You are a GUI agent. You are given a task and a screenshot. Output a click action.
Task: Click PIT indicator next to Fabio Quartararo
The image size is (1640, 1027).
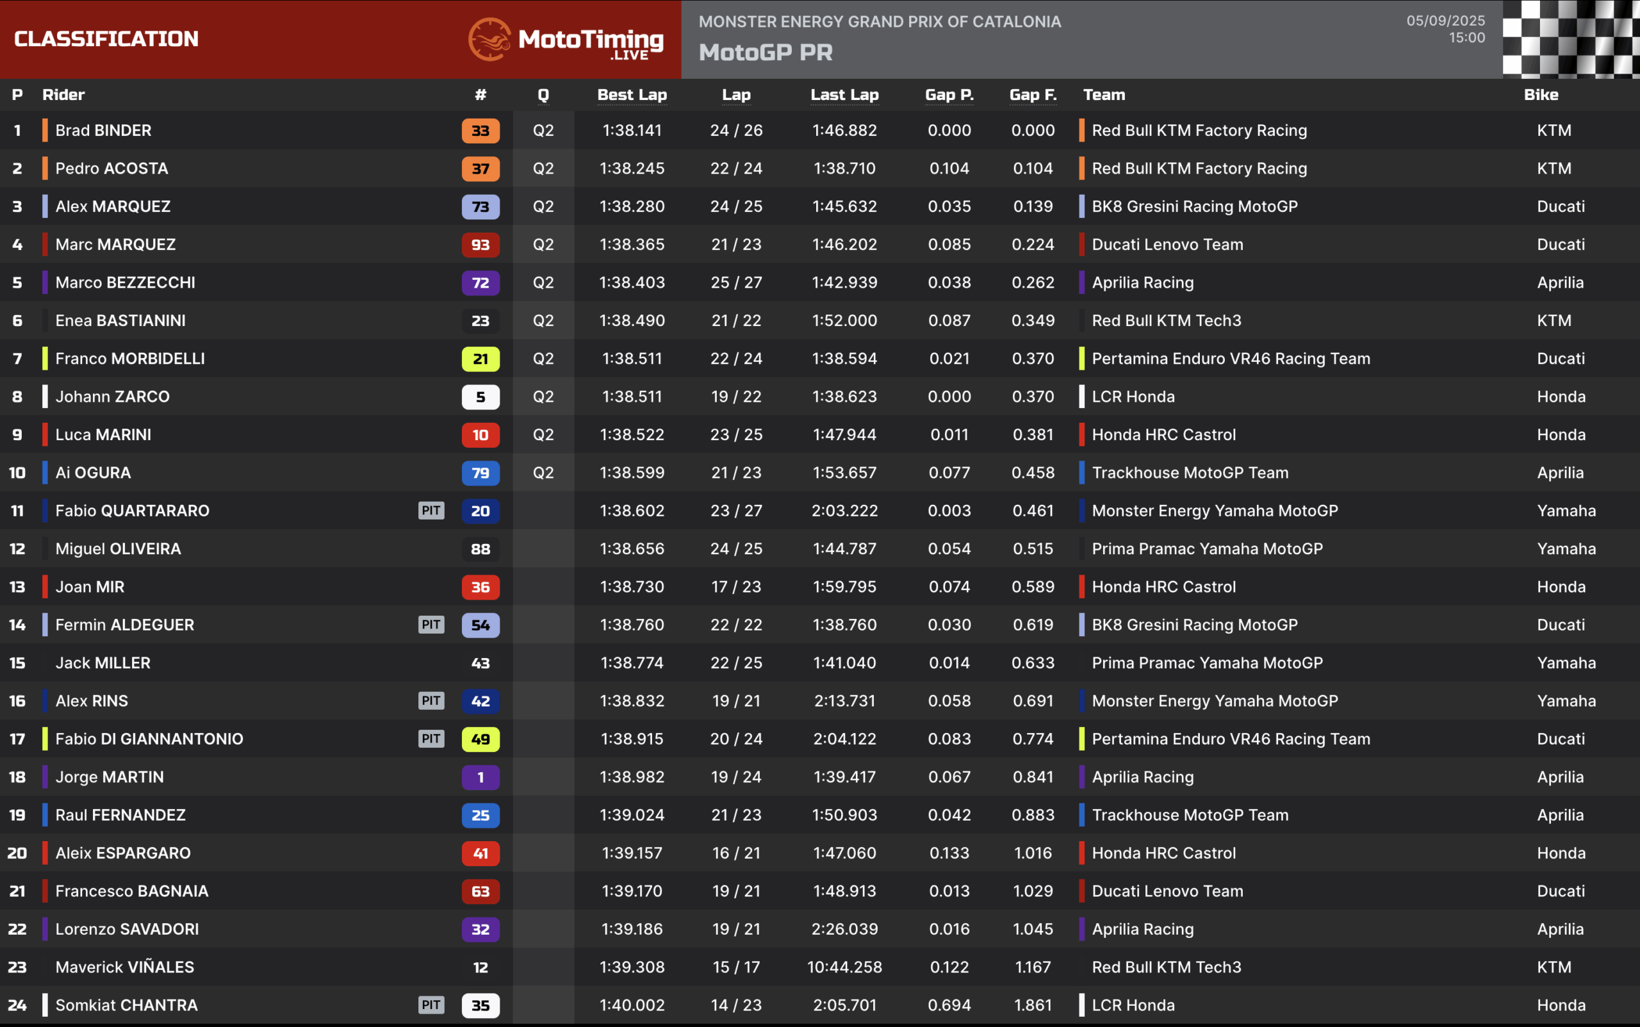431,510
